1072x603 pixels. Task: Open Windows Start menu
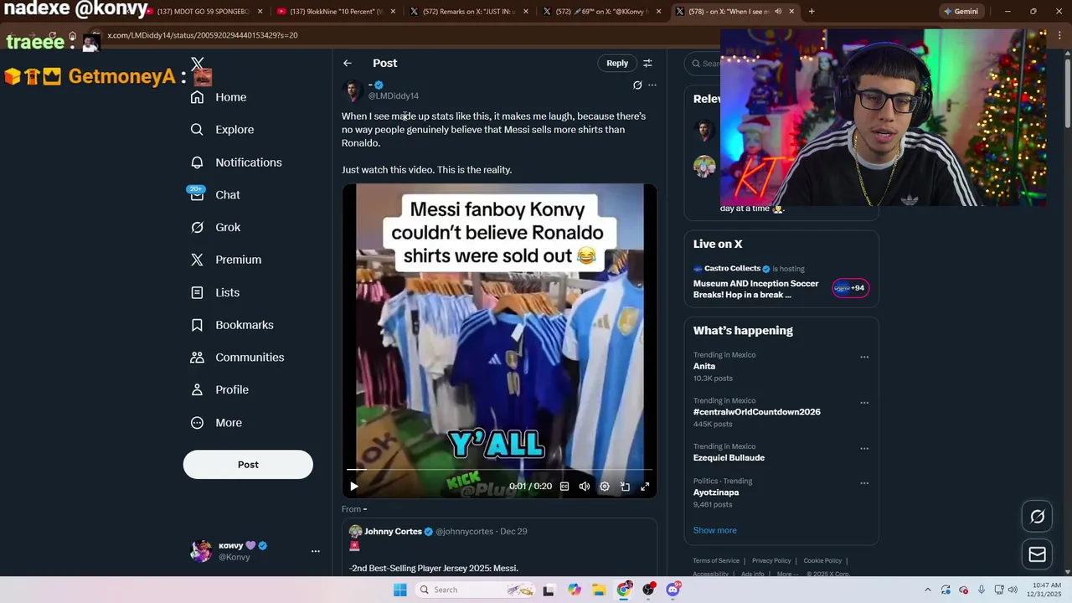399,590
